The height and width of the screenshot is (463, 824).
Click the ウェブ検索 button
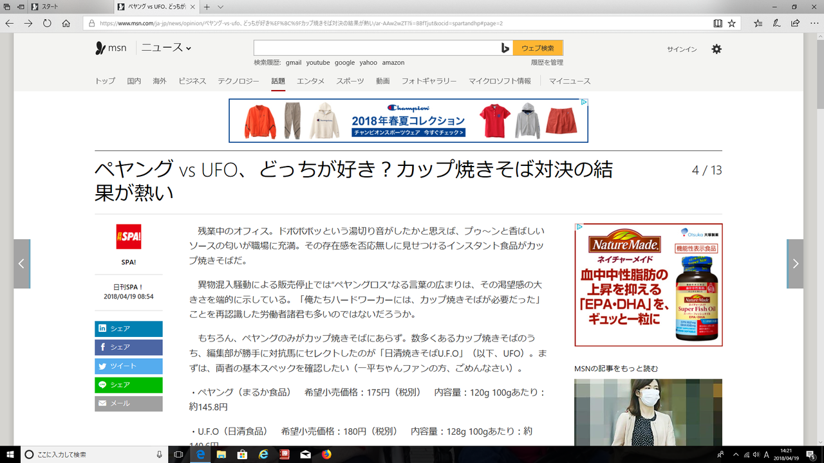click(538, 48)
